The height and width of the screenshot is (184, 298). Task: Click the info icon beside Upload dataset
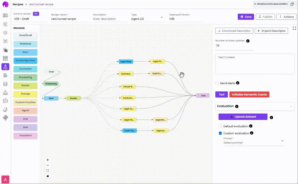(x=271, y=117)
